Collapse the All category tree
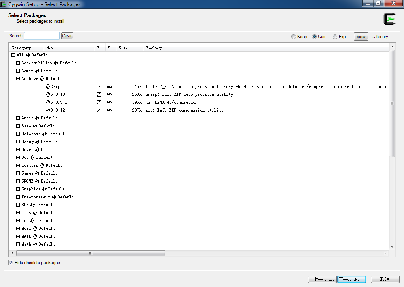 point(13,55)
